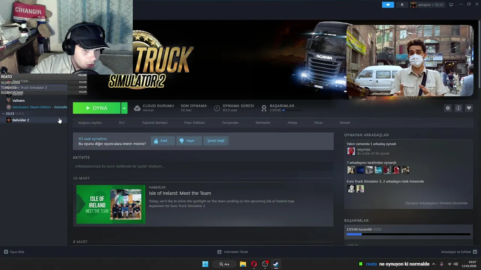The image size is (481, 270).
Task: Click Oynayan Arkadaşların Tümünü Görüntüle link
Action: [436, 203]
